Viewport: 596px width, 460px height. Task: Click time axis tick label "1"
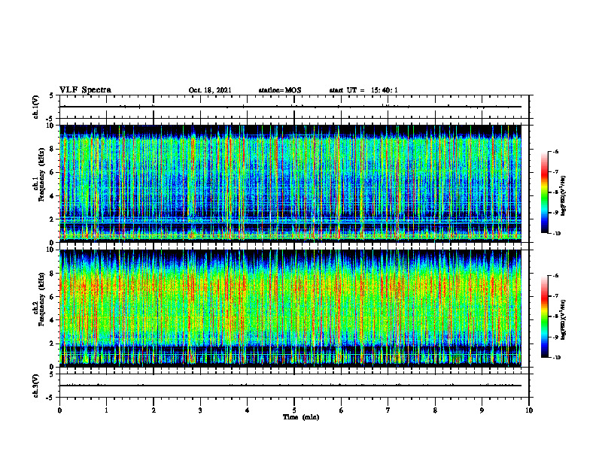pyautogui.click(x=106, y=410)
